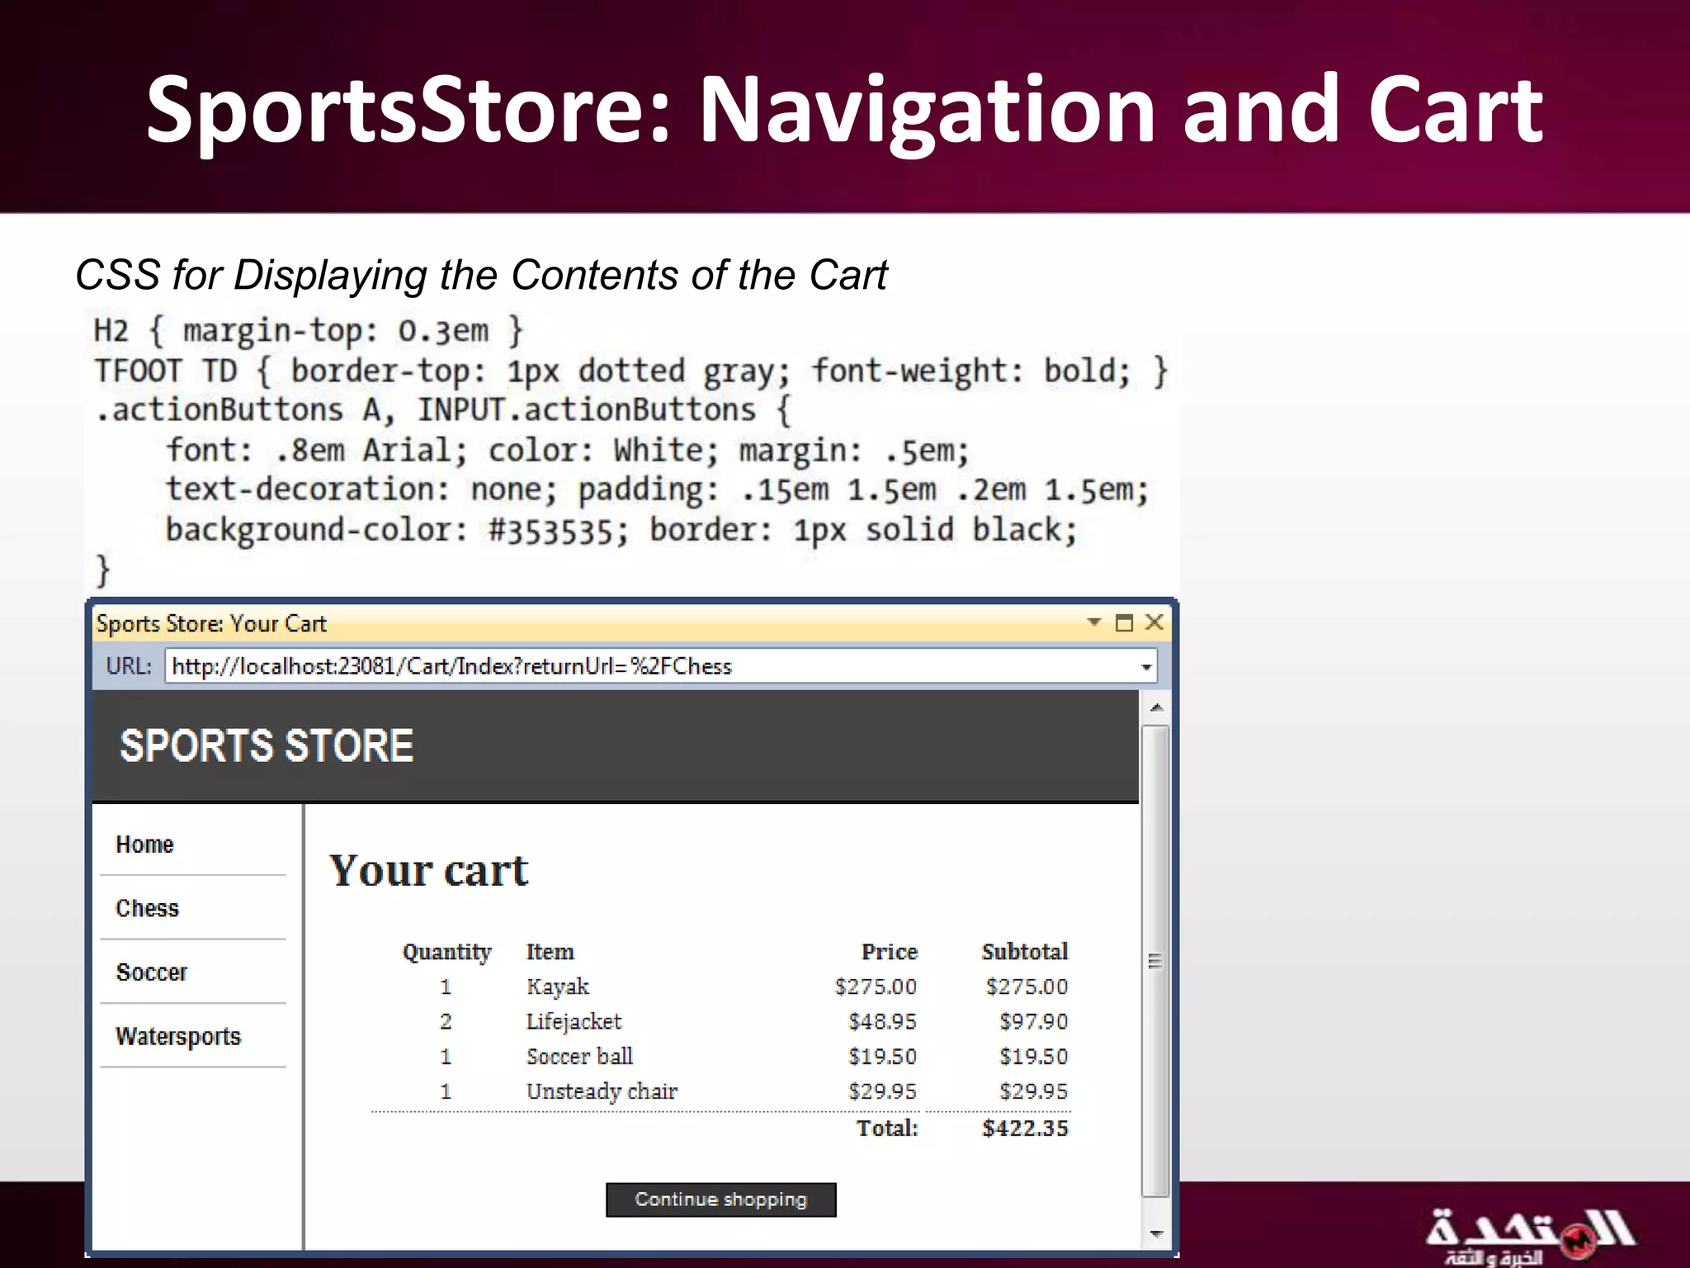Click the Quantity column header
Viewport: 1690px width, 1268px height.
coord(446,953)
